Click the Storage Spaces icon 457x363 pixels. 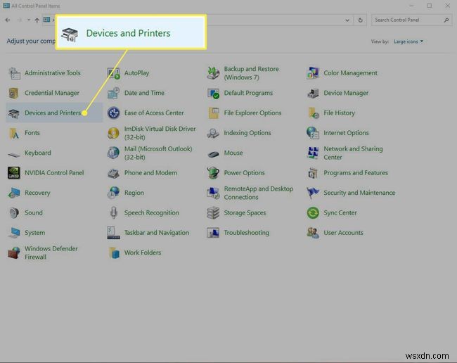point(213,213)
